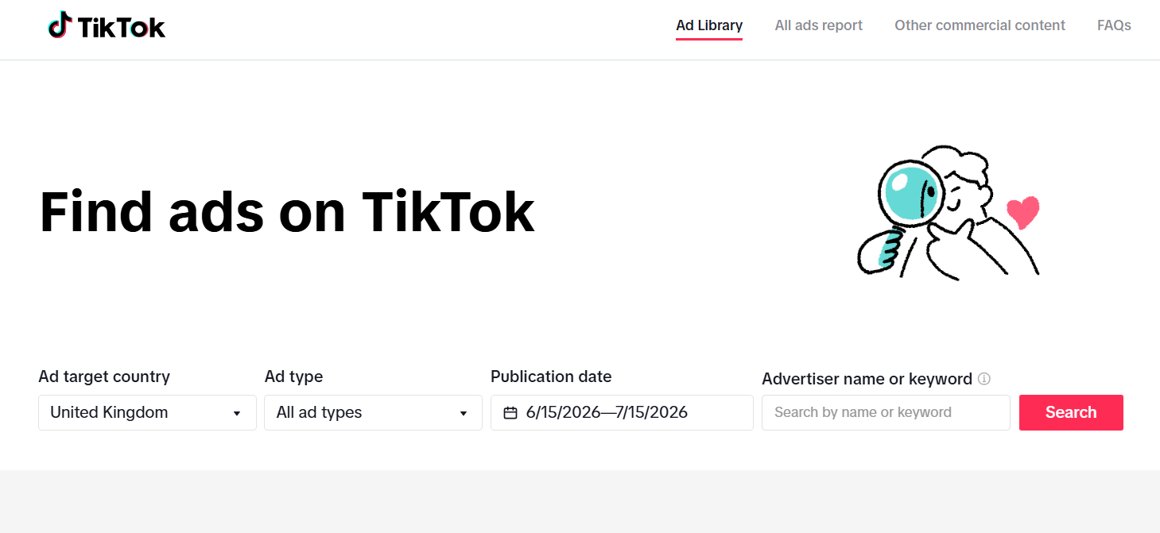Click the TikTok logo
Image resolution: width=1160 pixels, height=533 pixels.
[107, 26]
